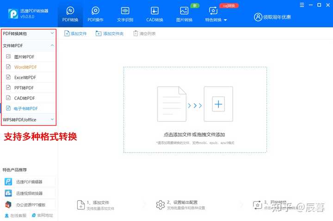The image size is (333, 221).
Task: Switch to the PDF操作 tab
Action: coord(95,14)
